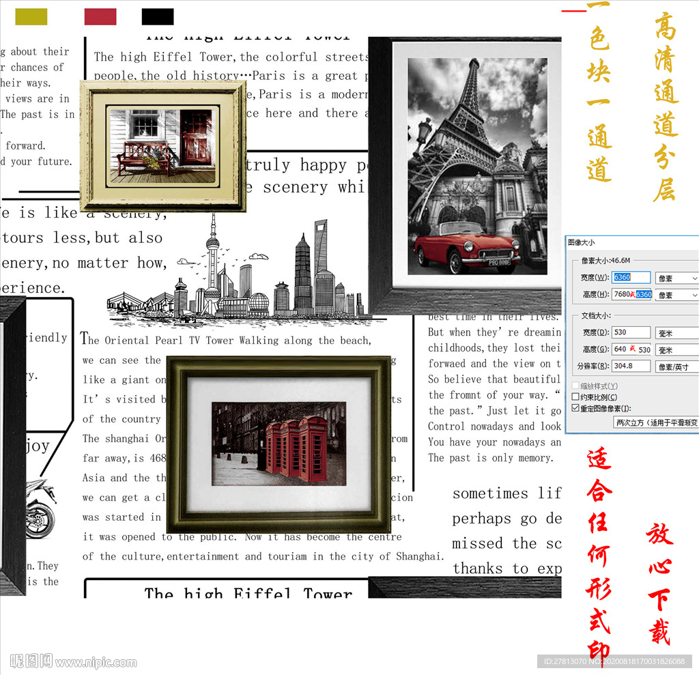Open the 高度(G) 毫米 unit dropdown

676,350
